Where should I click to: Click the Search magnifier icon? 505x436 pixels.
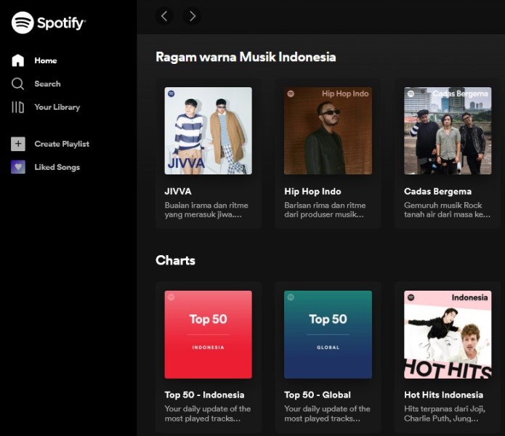pos(17,84)
